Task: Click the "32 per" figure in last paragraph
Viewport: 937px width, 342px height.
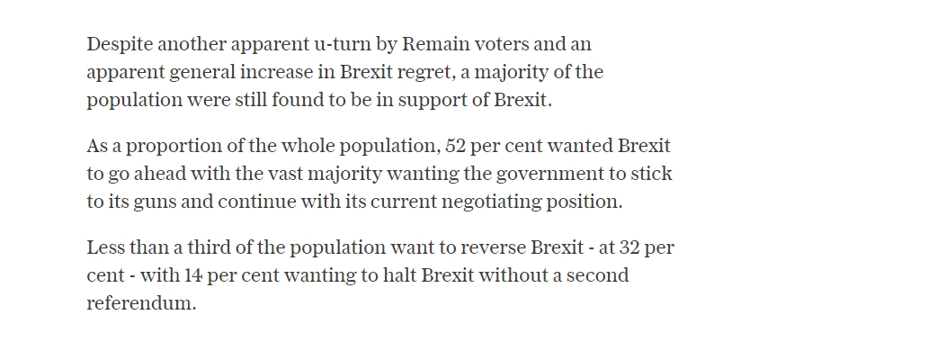Action: (647, 248)
